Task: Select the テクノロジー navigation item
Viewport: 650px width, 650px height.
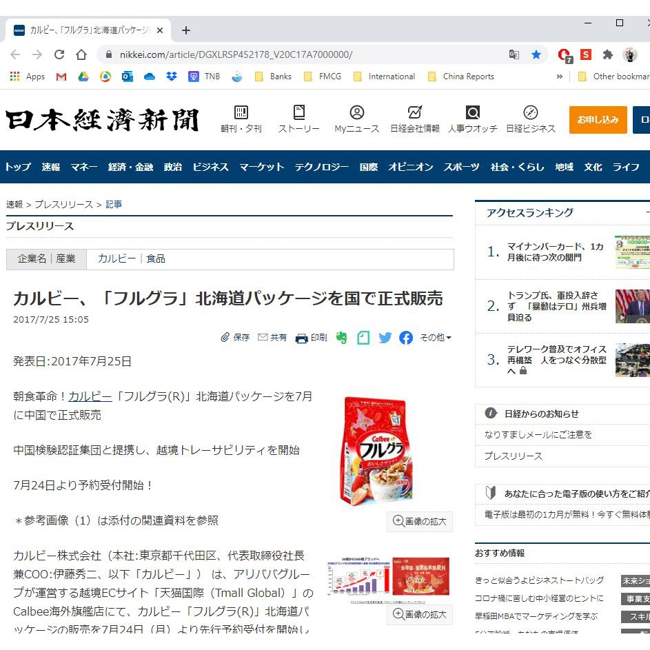Action: 322,167
